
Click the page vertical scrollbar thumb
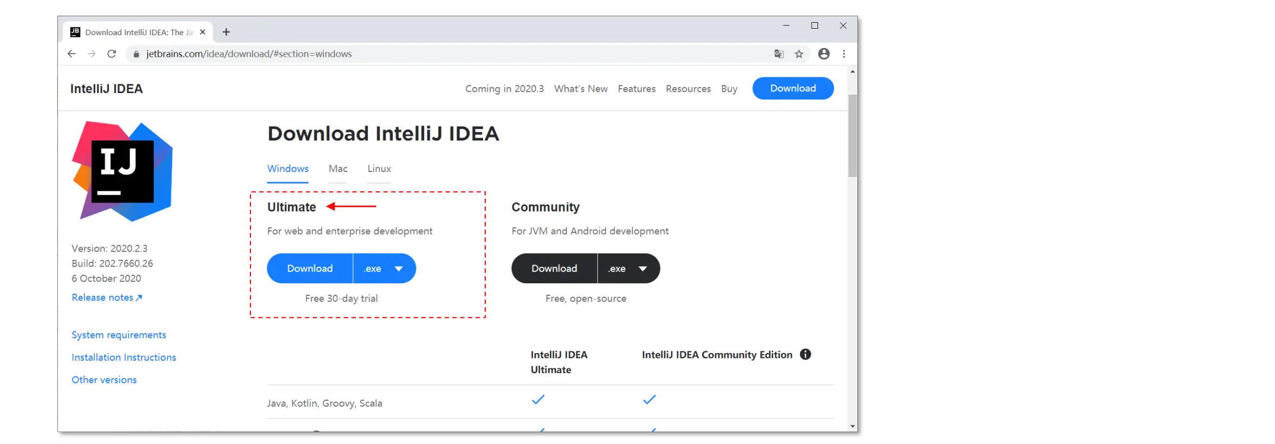pos(853,136)
